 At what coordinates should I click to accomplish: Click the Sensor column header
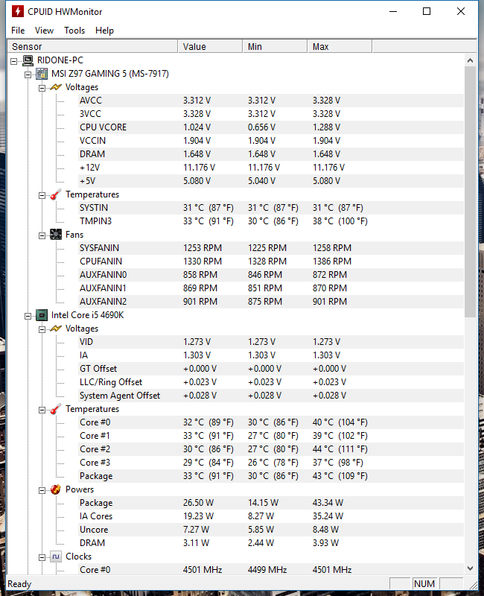tap(92, 46)
